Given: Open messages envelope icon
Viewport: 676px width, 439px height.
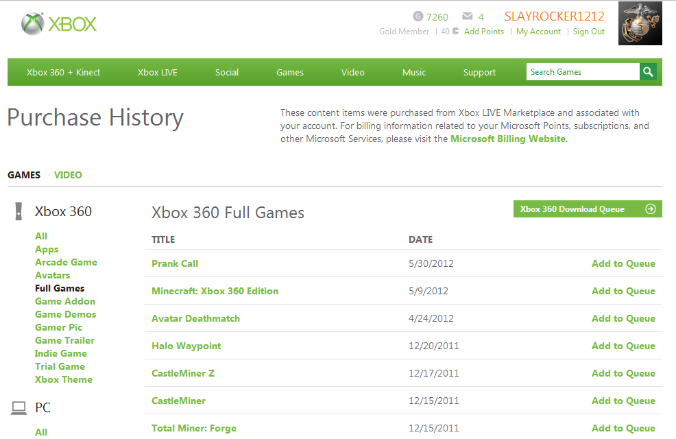Looking at the screenshot, I should point(468,16).
